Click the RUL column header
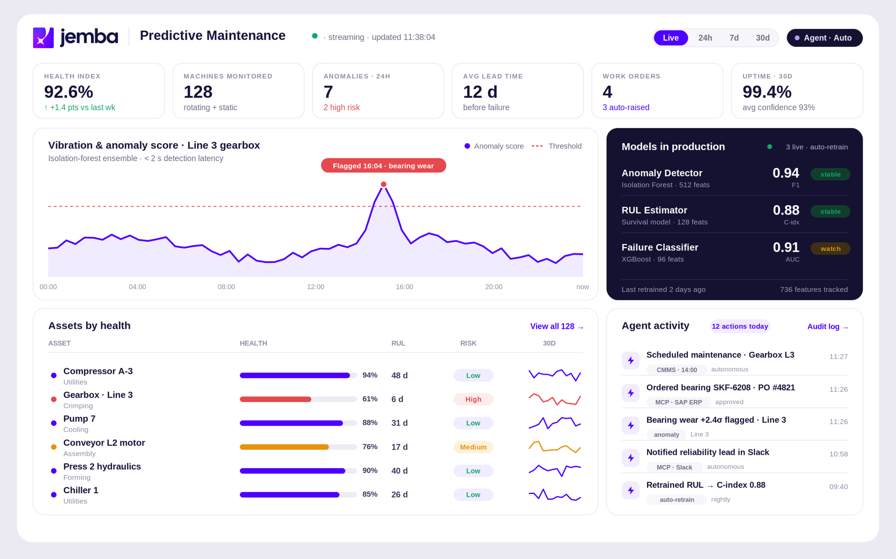The width and height of the screenshot is (896, 559). click(x=398, y=343)
